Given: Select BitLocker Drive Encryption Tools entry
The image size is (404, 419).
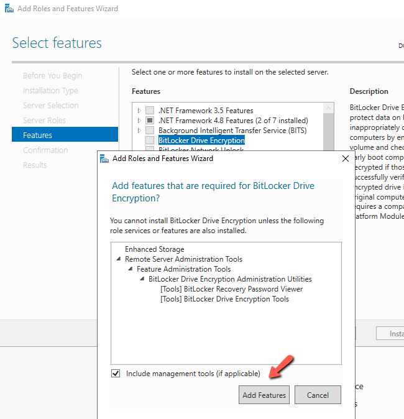Looking at the screenshot, I should click(224, 299).
